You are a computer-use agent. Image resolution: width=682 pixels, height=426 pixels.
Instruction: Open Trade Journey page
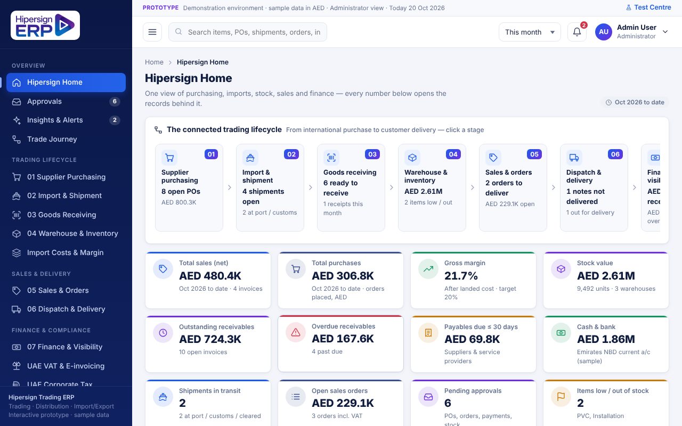pos(66,139)
